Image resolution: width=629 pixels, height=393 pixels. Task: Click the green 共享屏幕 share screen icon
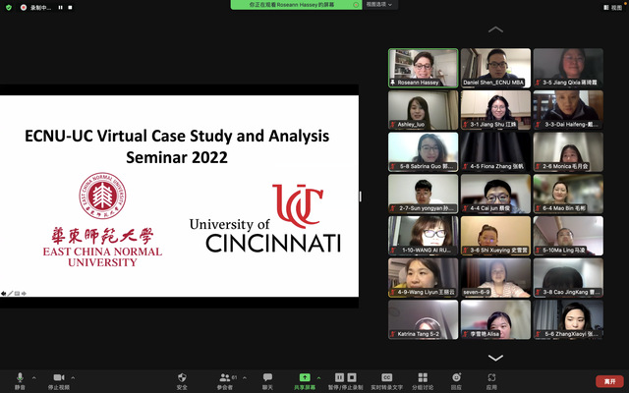(x=305, y=377)
